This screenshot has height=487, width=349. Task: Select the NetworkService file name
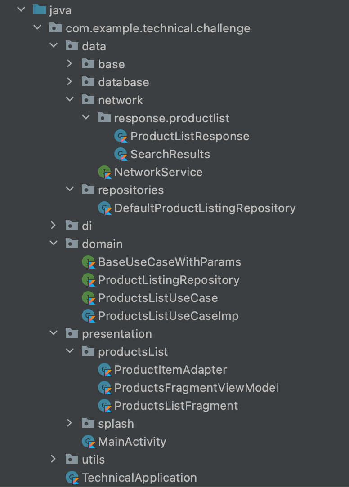tap(158, 173)
